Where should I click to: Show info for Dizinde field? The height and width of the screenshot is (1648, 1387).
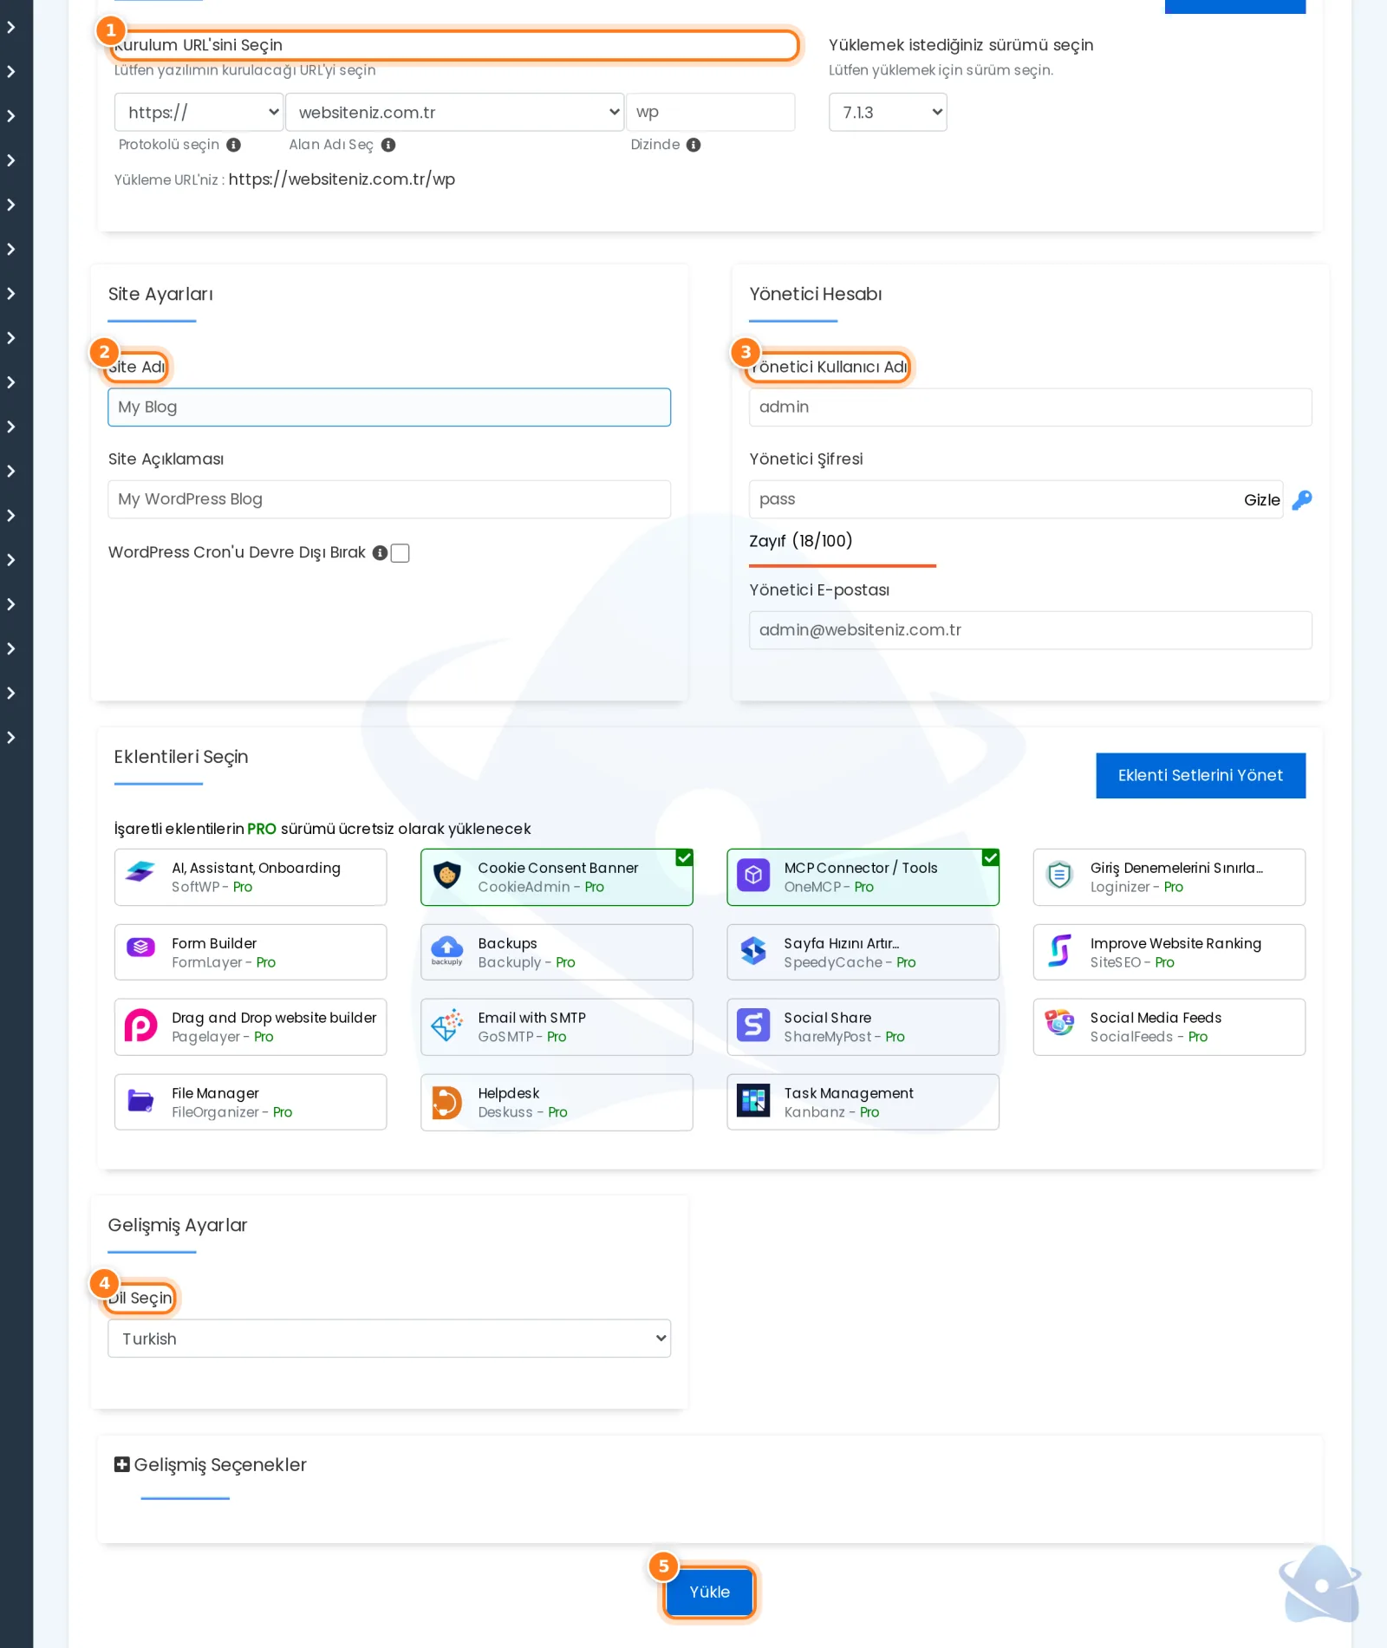693,145
